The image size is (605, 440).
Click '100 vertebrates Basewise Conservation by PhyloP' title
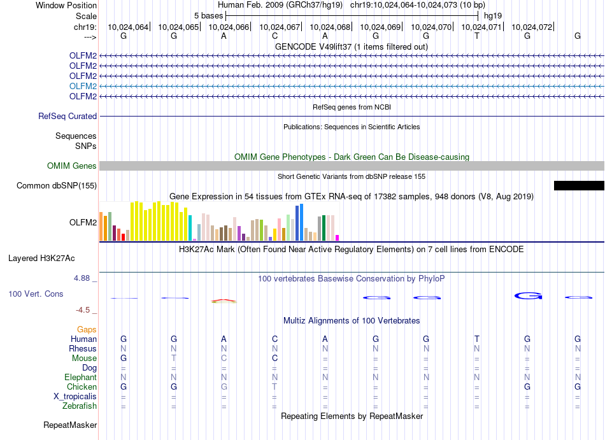point(351,278)
